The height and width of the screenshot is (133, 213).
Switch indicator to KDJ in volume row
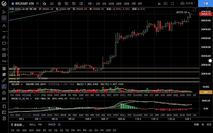click(103, 95)
